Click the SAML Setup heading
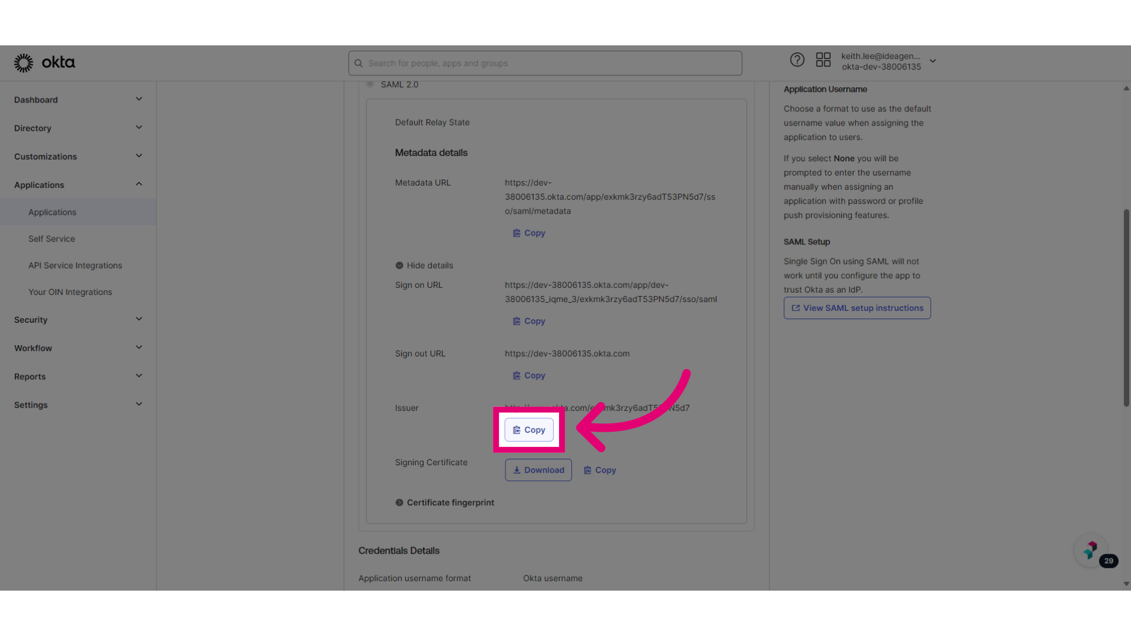This screenshot has height=636, width=1131. (806, 242)
